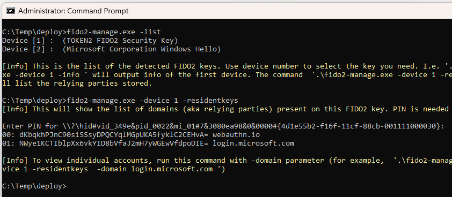The height and width of the screenshot is (197, 452).
Task: Select the Microsoft Corporation Windows Hello line
Action: tap(142, 49)
